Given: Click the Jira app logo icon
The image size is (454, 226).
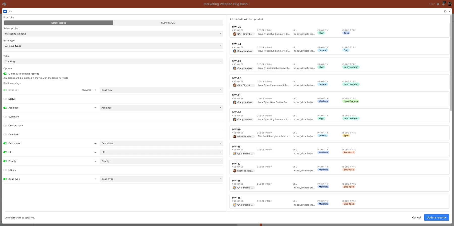Looking at the screenshot, I should 5,11.
